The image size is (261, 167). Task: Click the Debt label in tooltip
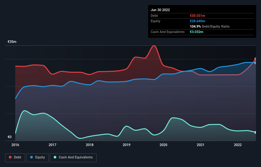[x=154, y=16]
